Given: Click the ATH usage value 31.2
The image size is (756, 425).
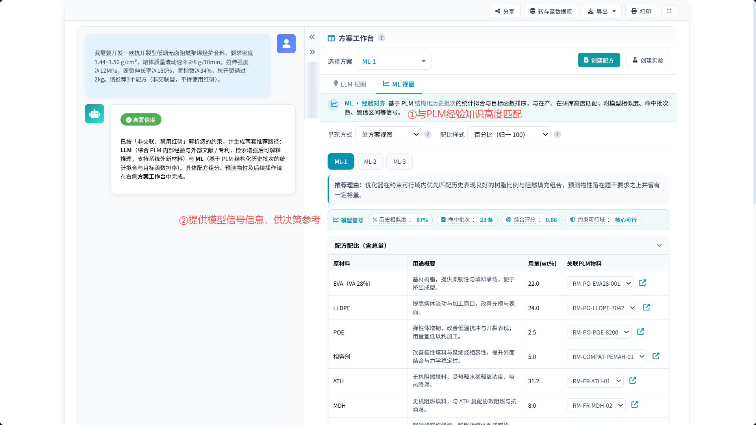Looking at the screenshot, I should 534,381.
